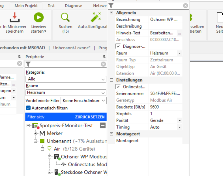
Task: Click the funnel icon in the Peripherie panel
Action: [x=28, y=64]
